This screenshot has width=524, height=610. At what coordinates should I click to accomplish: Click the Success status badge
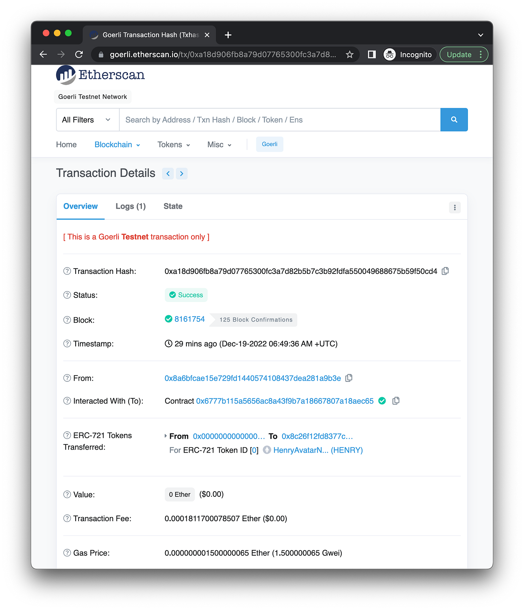pos(186,295)
